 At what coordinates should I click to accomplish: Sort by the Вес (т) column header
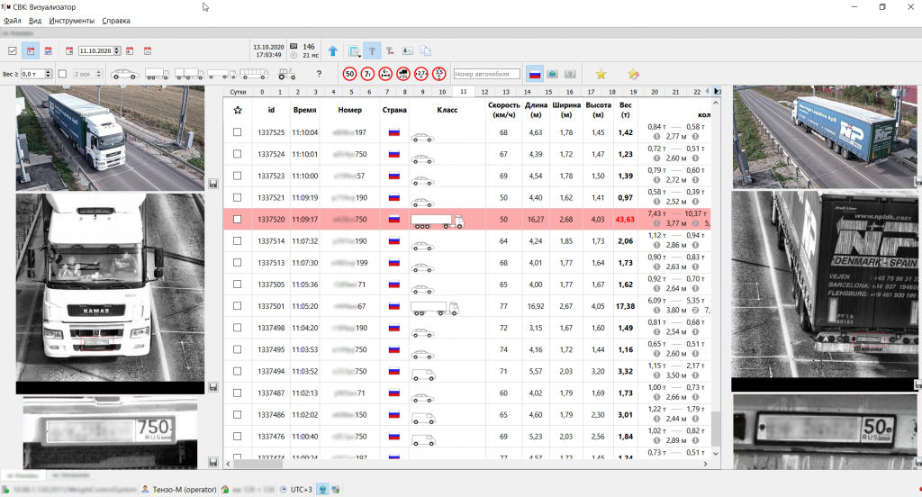click(x=625, y=110)
